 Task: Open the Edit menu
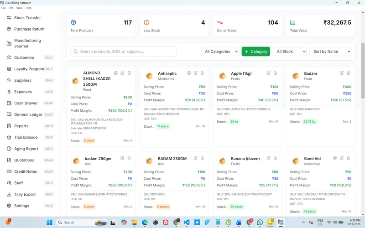tap(11, 8)
